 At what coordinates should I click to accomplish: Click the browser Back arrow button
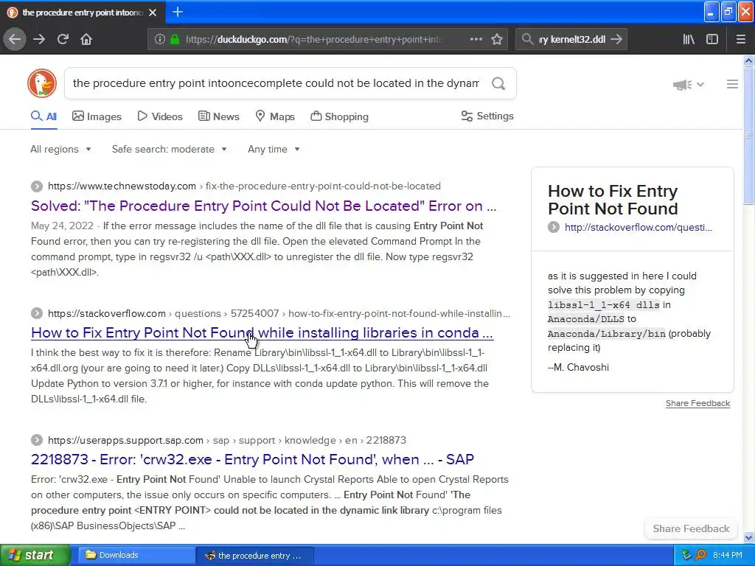(x=15, y=39)
